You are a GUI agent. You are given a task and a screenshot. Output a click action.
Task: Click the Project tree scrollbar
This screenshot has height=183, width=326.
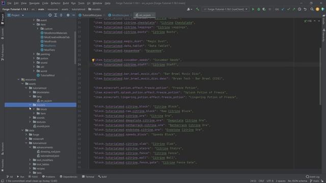coord(75,48)
